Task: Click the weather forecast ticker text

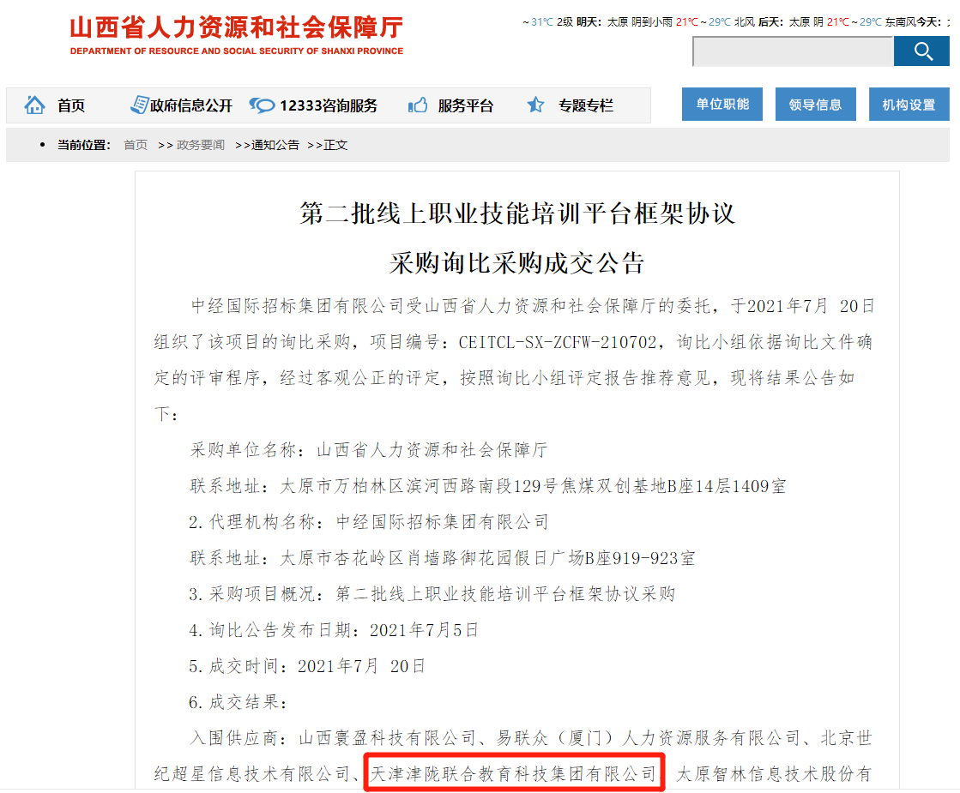Action: click(738, 22)
